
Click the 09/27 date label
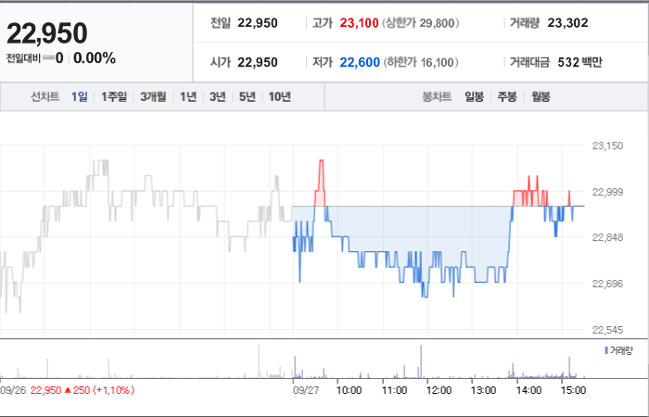tap(306, 390)
